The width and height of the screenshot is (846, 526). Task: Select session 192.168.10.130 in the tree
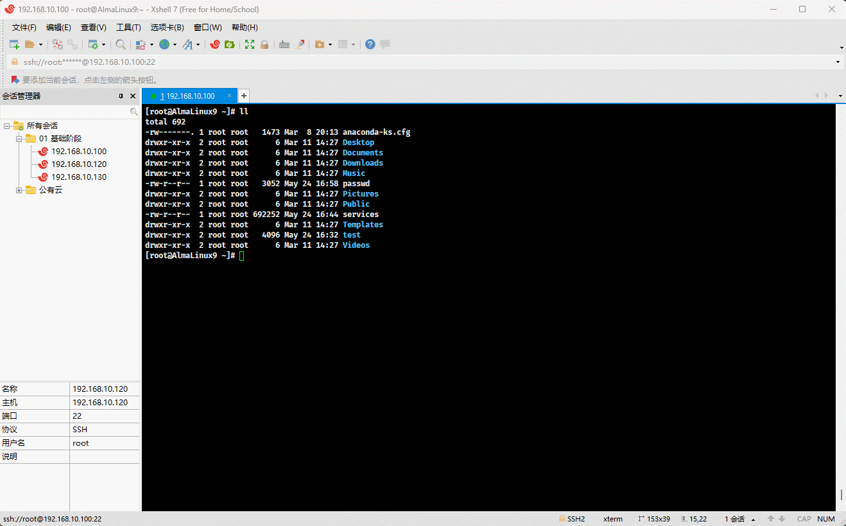79,177
